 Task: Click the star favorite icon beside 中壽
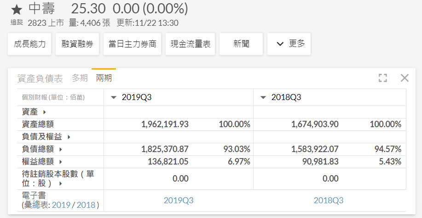click(17, 10)
